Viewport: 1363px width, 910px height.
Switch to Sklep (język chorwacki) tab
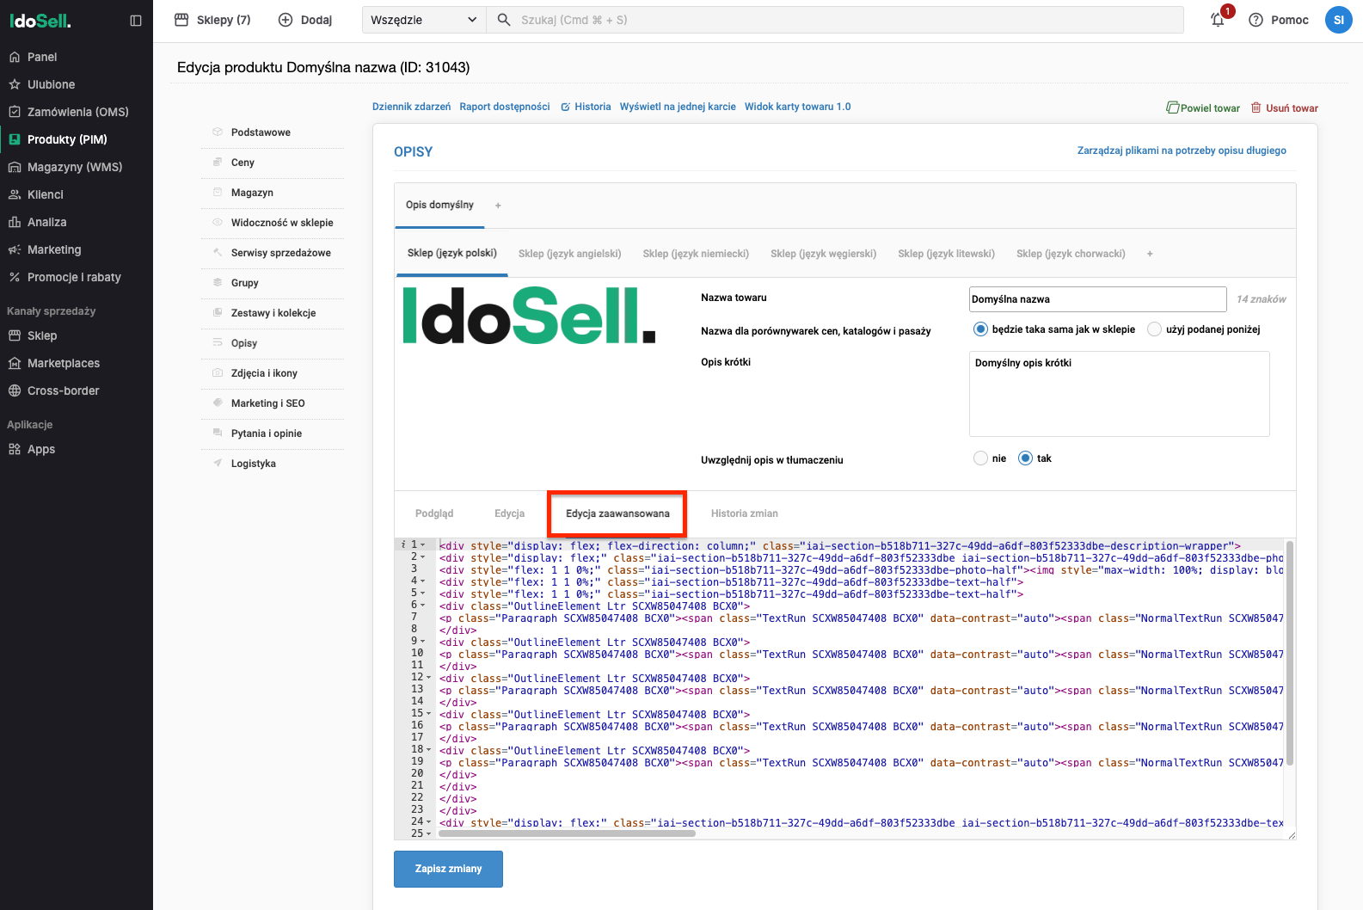click(x=1071, y=254)
